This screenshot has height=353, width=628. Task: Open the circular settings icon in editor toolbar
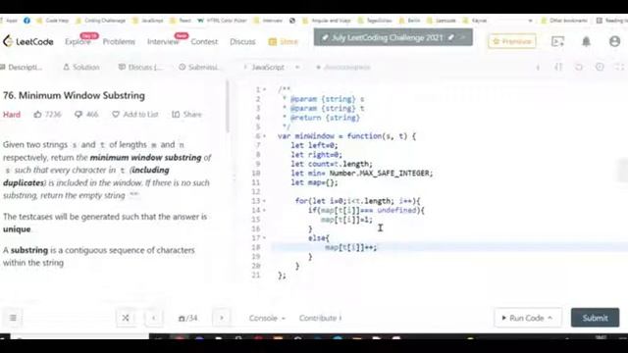click(x=600, y=68)
